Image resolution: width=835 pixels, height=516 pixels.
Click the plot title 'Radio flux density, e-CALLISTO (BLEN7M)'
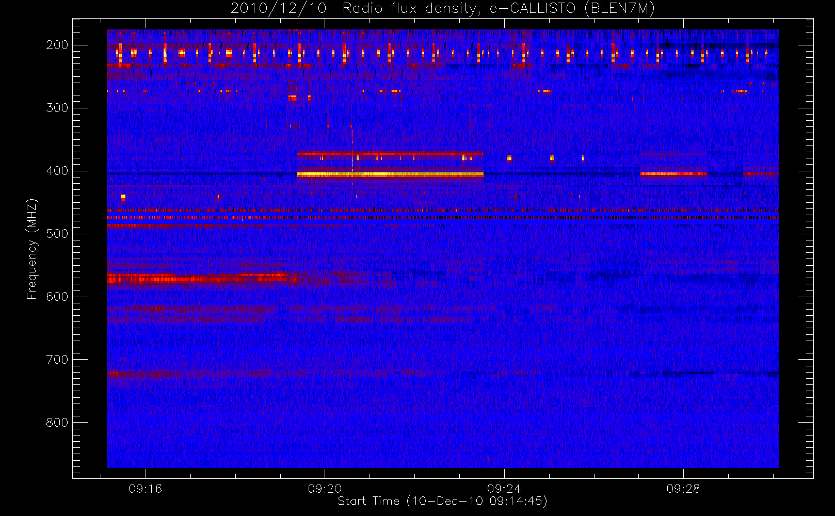(499, 9)
